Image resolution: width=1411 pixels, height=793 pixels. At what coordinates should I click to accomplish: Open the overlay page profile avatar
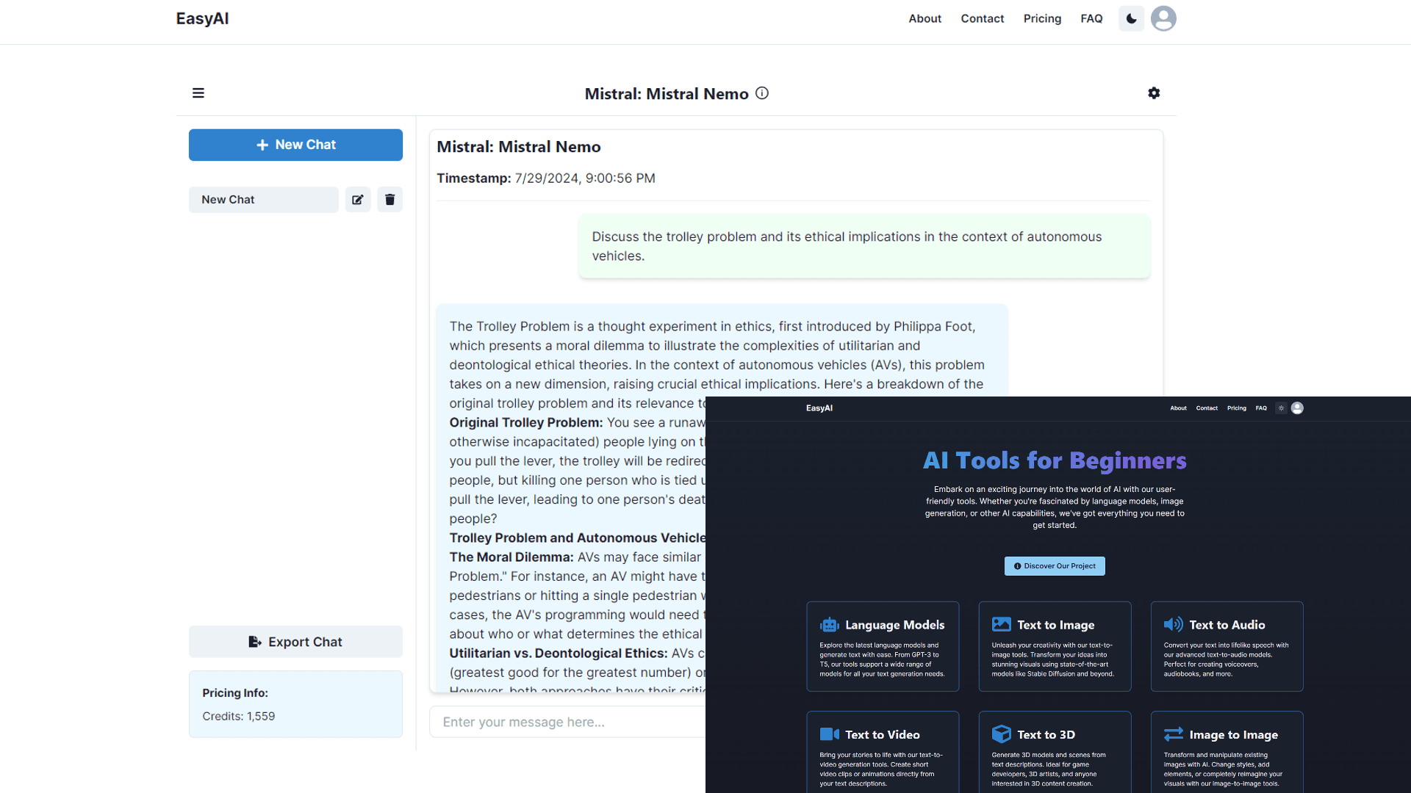coord(1297,408)
